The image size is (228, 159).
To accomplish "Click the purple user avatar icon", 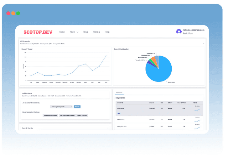I will (x=179, y=32).
